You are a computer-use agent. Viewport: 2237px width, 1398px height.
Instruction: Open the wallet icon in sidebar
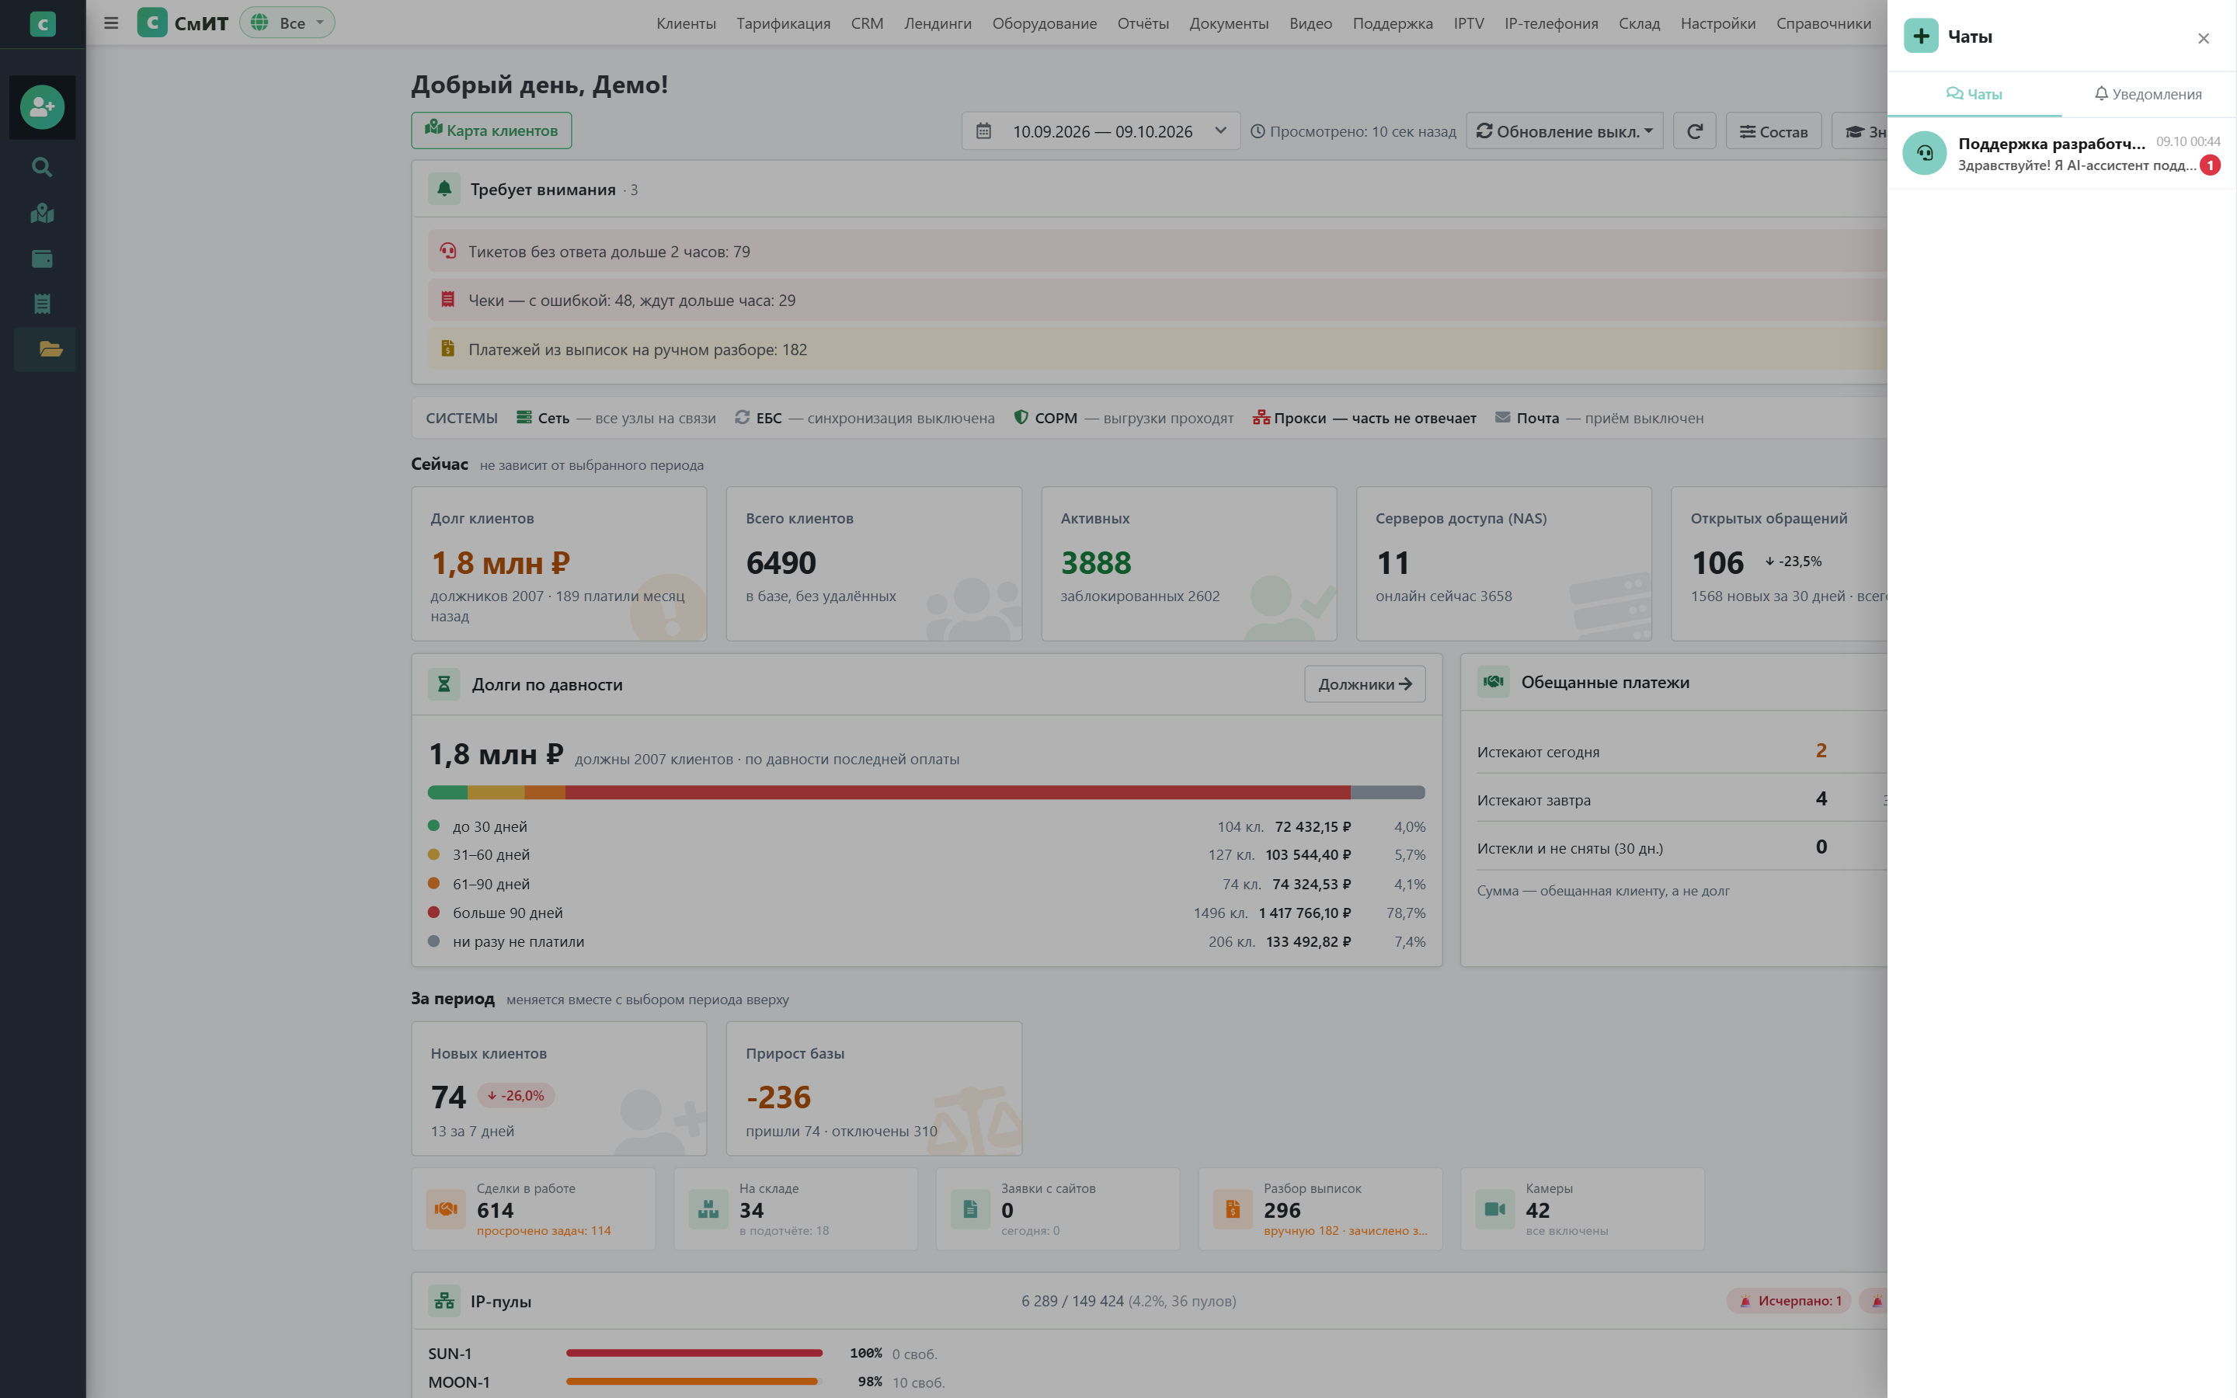[x=43, y=259]
